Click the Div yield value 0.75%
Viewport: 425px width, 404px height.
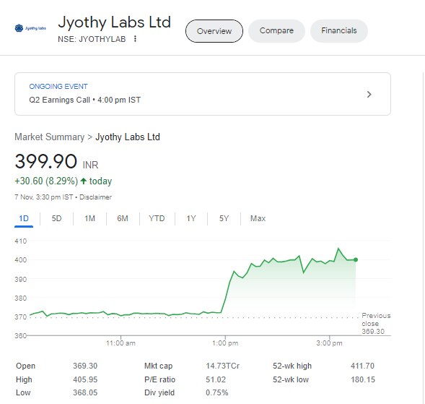coord(217,392)
